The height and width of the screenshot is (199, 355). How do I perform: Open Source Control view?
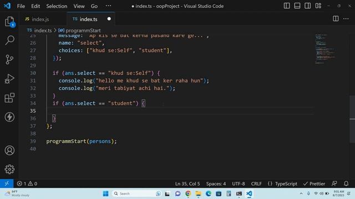[9, 60]
